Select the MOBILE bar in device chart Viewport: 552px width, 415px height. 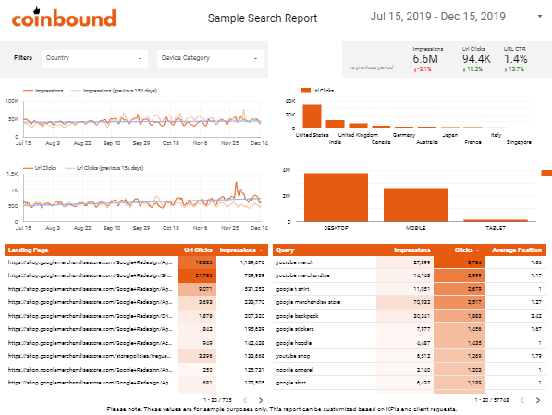click(x=416, y=204)
